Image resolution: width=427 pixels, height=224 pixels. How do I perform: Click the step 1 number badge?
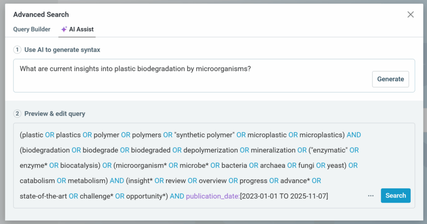(18, 50)
